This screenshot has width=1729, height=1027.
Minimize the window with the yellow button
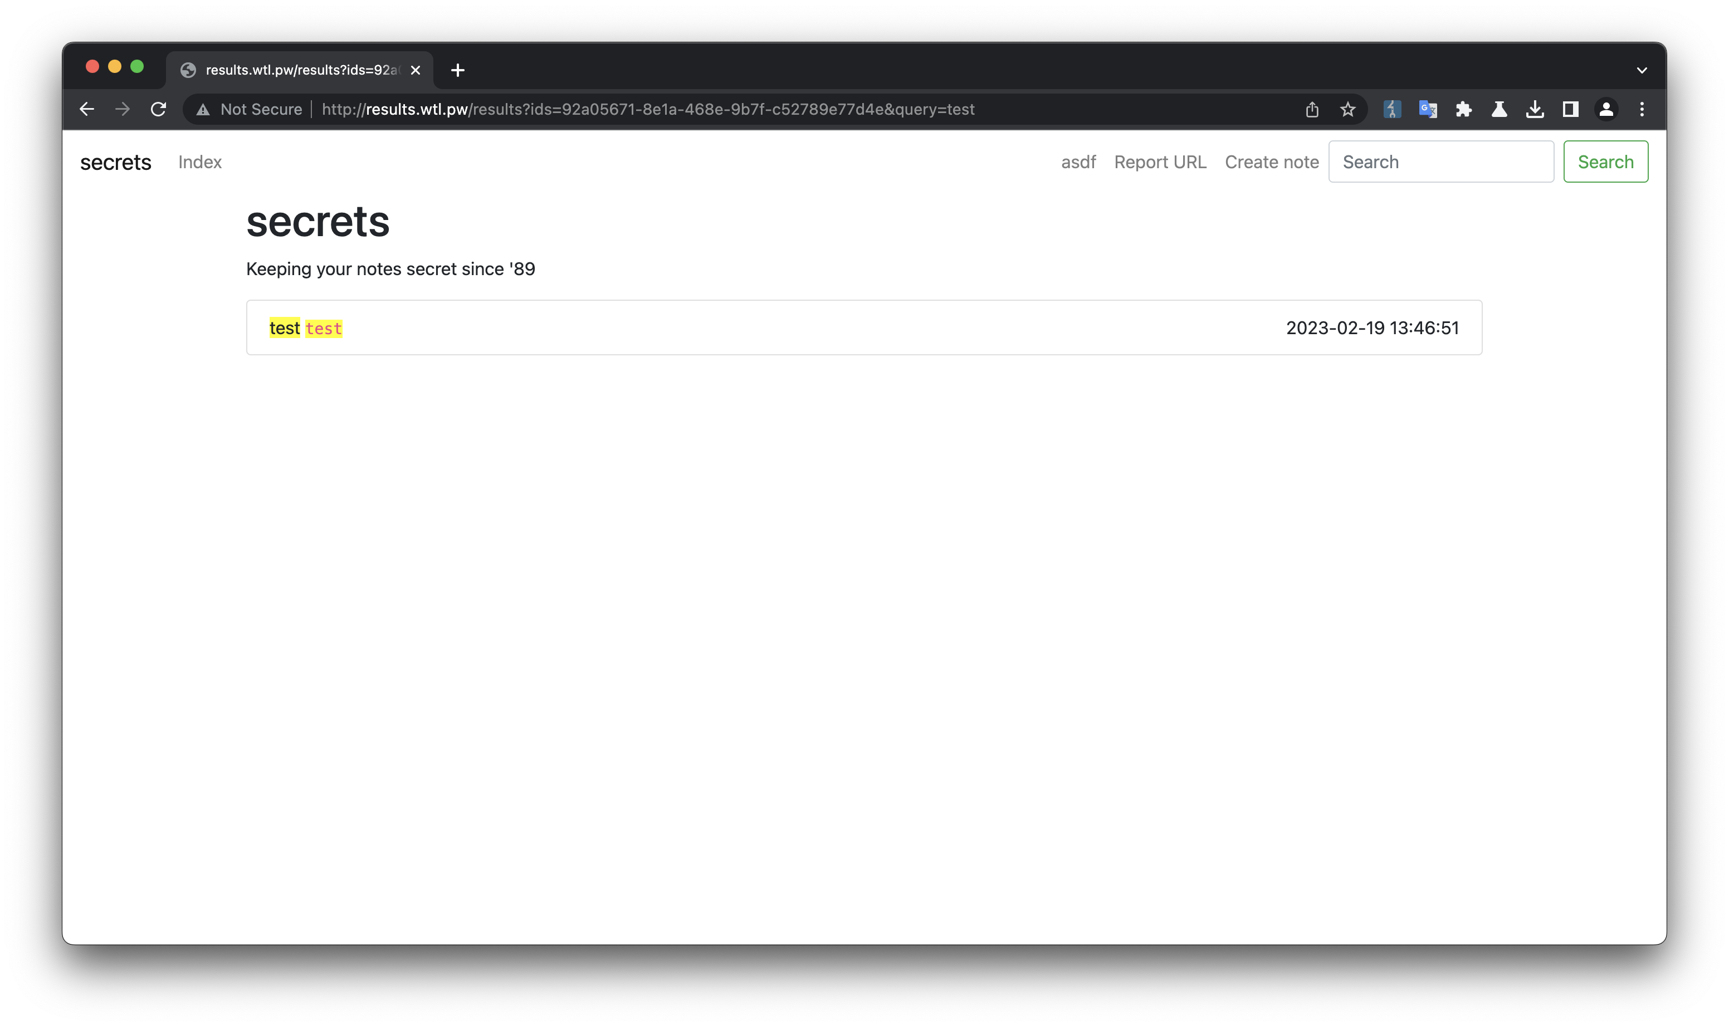tap(115, 66)
